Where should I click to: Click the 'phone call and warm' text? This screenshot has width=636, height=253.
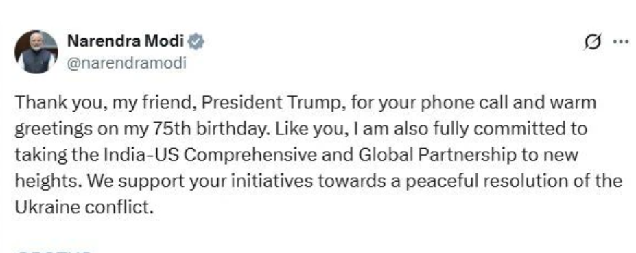pyautogui.click(x=508, y=104)
